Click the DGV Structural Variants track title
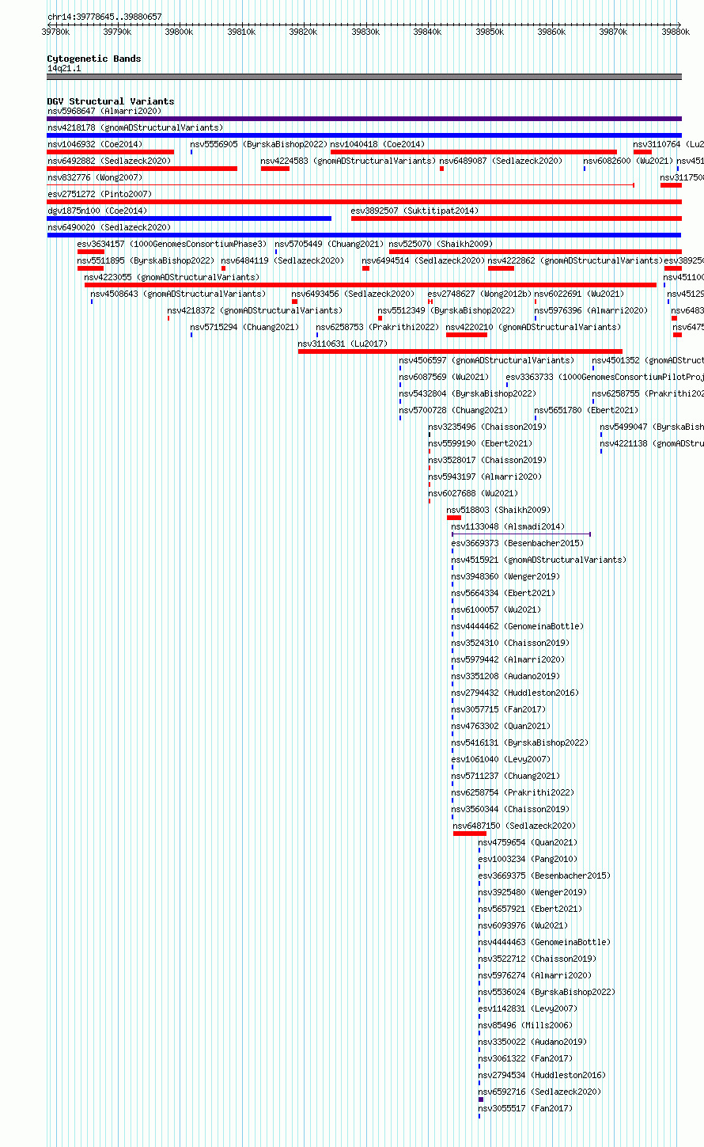Viewport: 704px width, 1147px height. (x=111, y=101)
